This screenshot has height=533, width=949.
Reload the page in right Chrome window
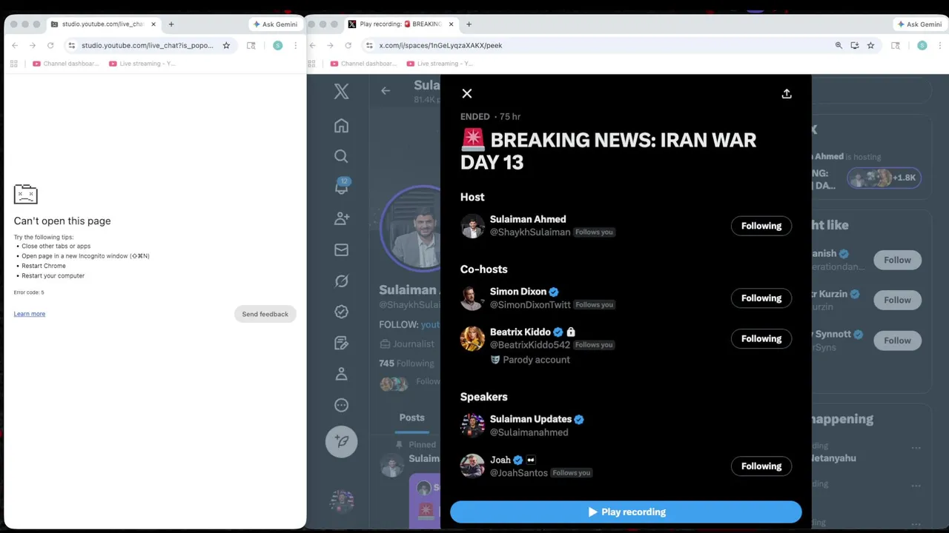(x=348, y=45)
